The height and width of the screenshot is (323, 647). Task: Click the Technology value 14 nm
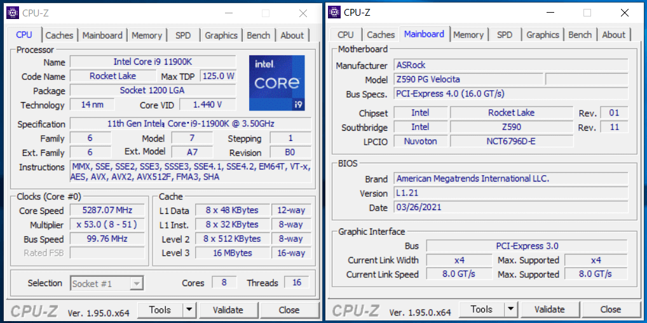pyautogui.click(x=92, y=105)
